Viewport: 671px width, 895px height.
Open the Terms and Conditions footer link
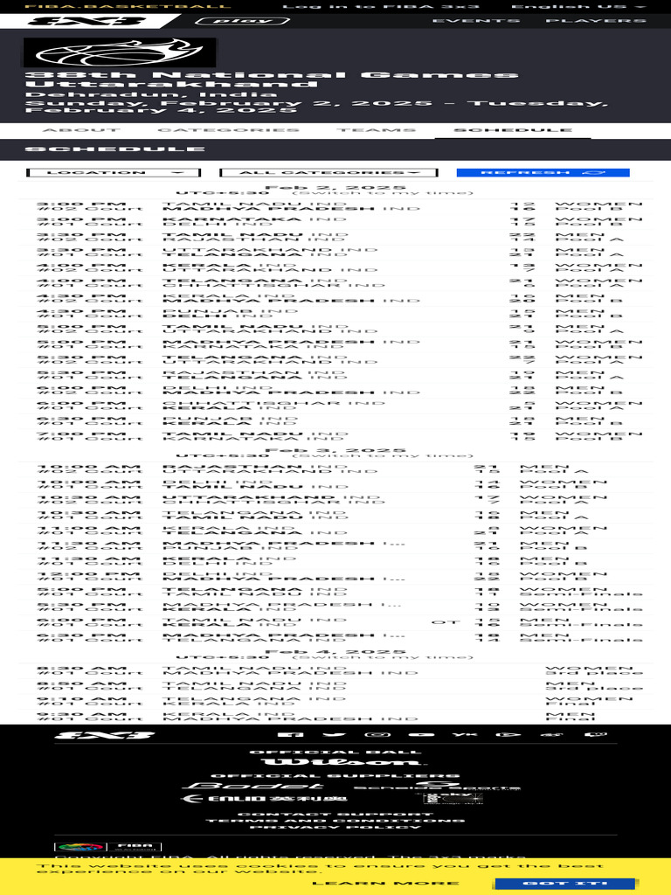[x=335, y=821]
